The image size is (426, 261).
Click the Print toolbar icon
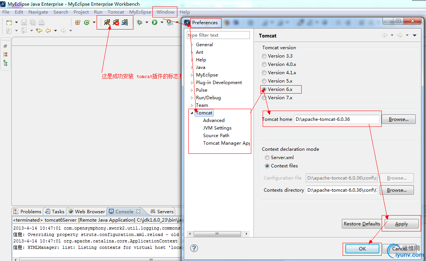(x=42, y=22)
